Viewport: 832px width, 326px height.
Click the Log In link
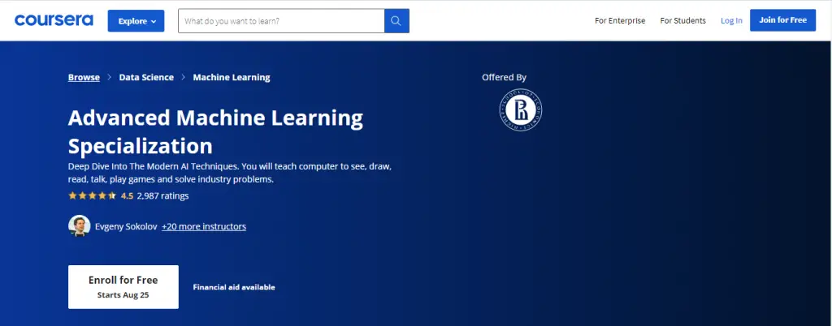coord(731,20)
